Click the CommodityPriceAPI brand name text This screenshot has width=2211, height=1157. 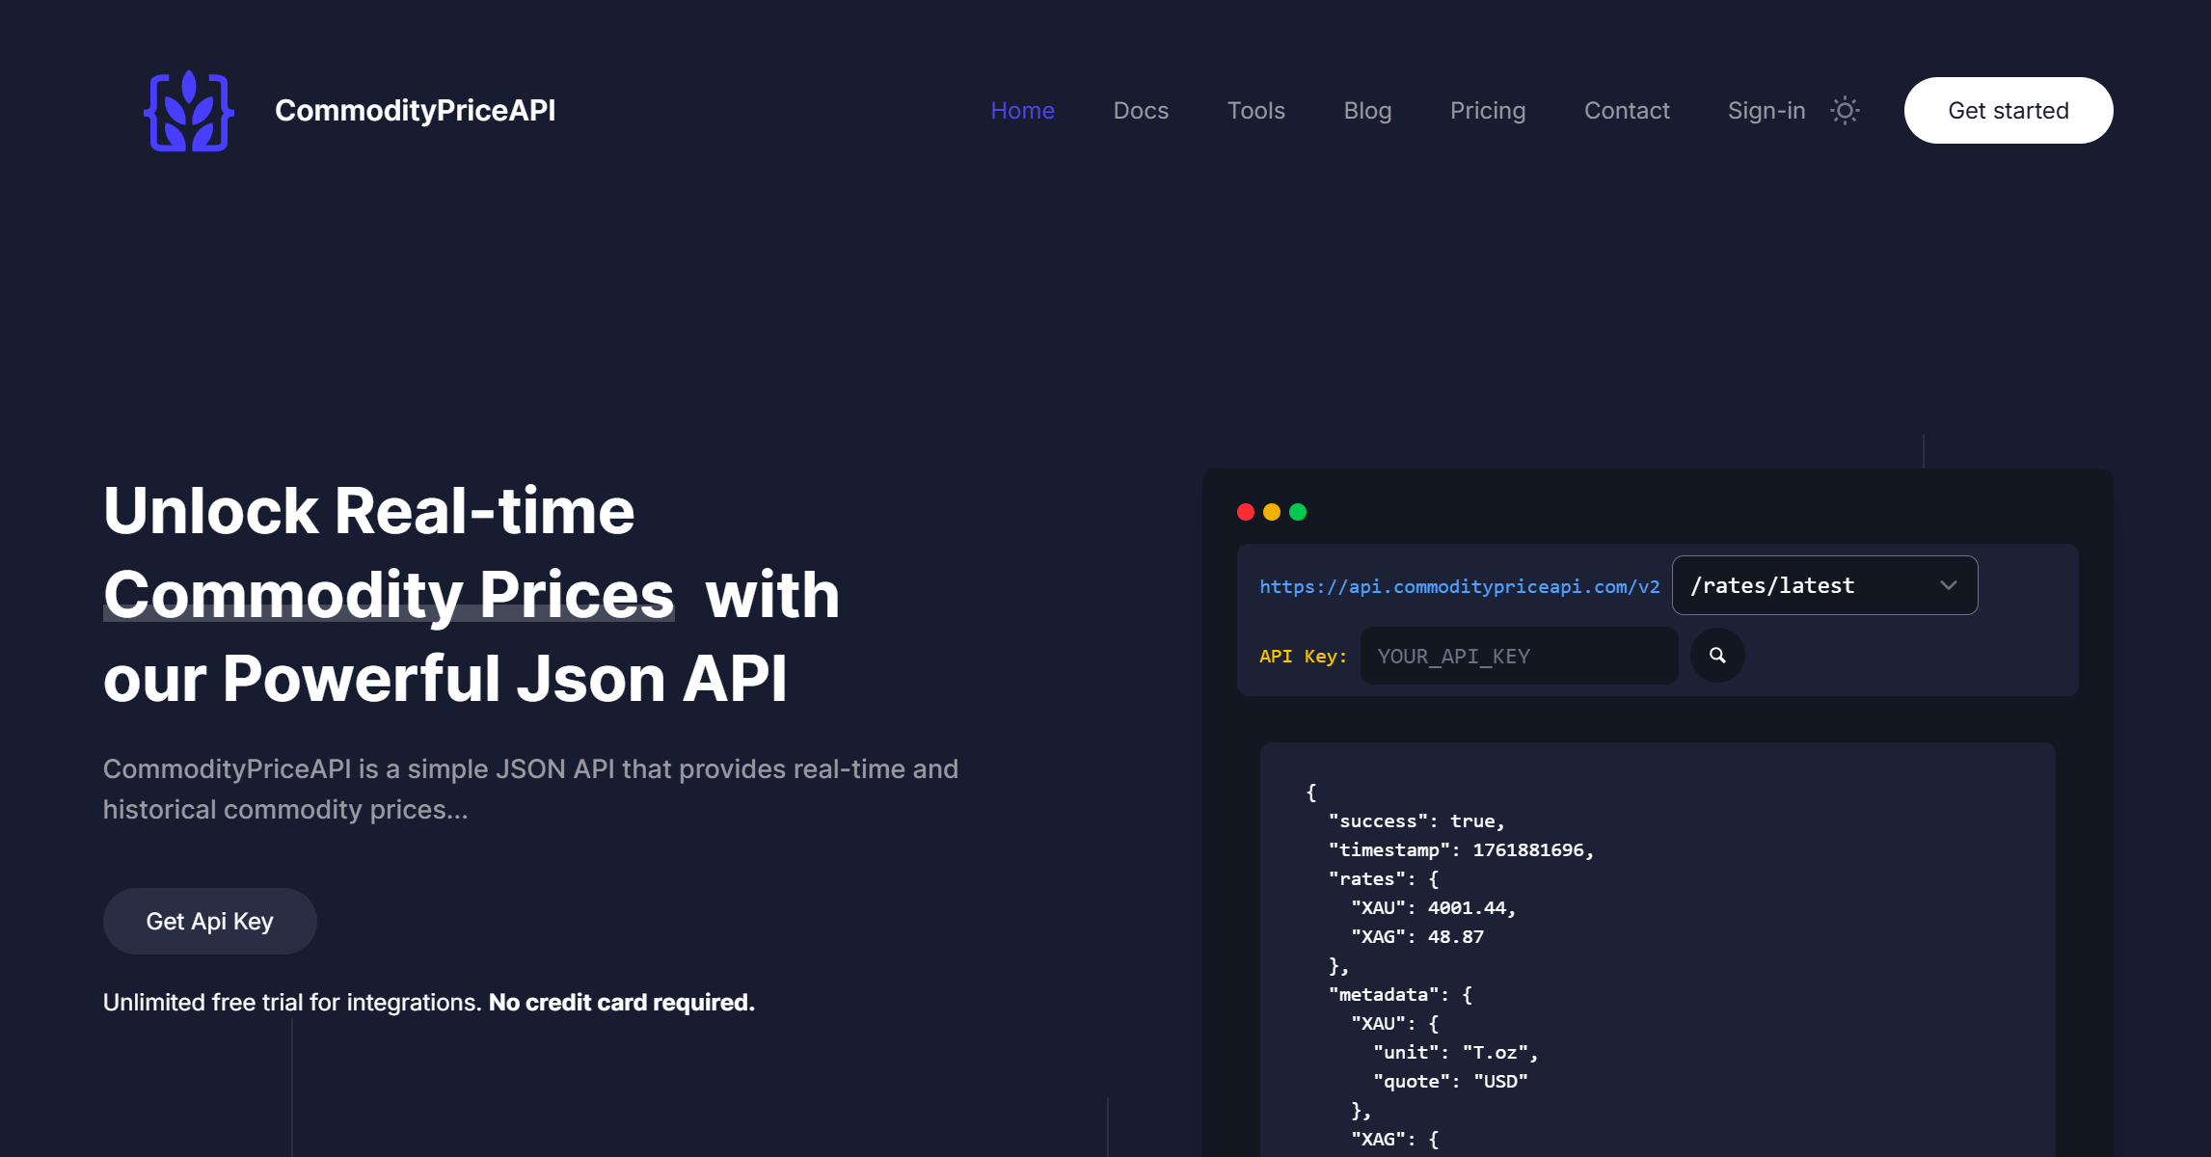[415, 110]
